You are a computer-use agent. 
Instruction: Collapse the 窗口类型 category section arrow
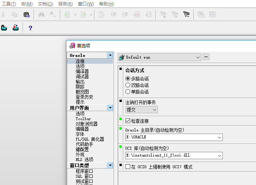110,165
